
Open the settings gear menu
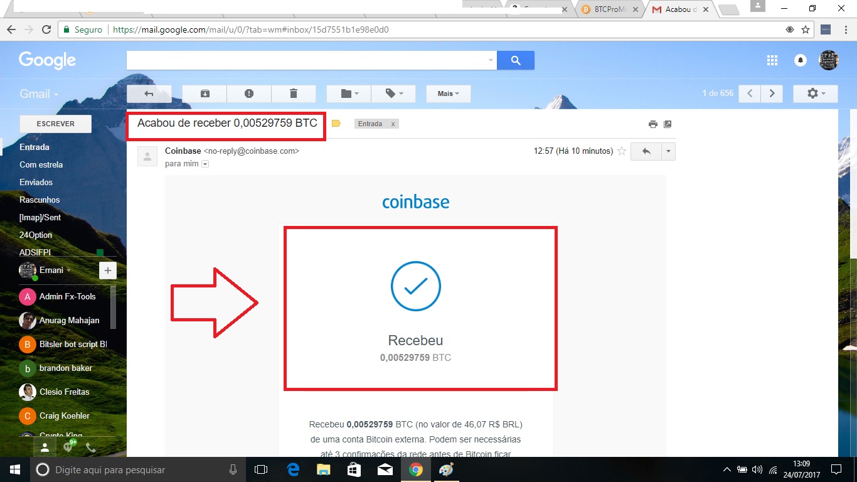click(816, 94)
